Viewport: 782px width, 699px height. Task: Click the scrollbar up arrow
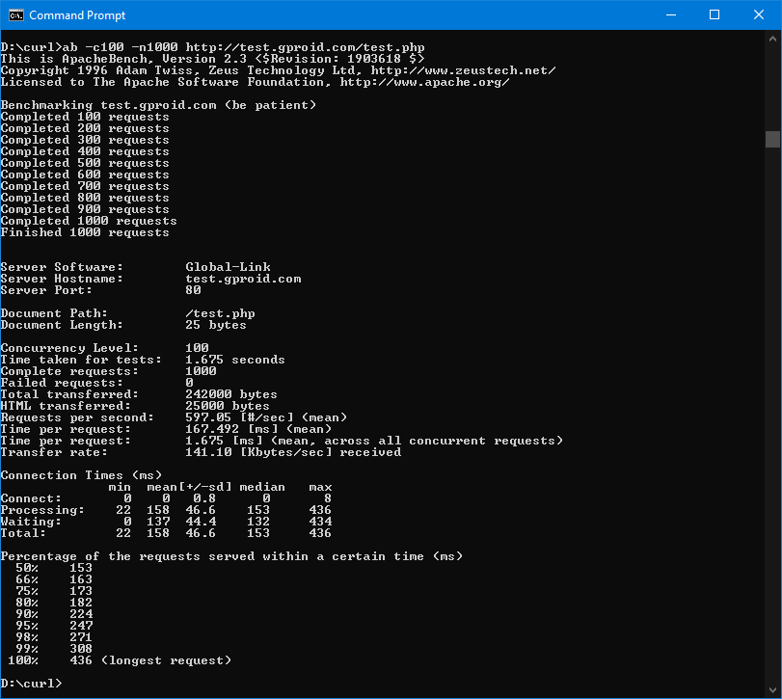click(x=772, y=38)
